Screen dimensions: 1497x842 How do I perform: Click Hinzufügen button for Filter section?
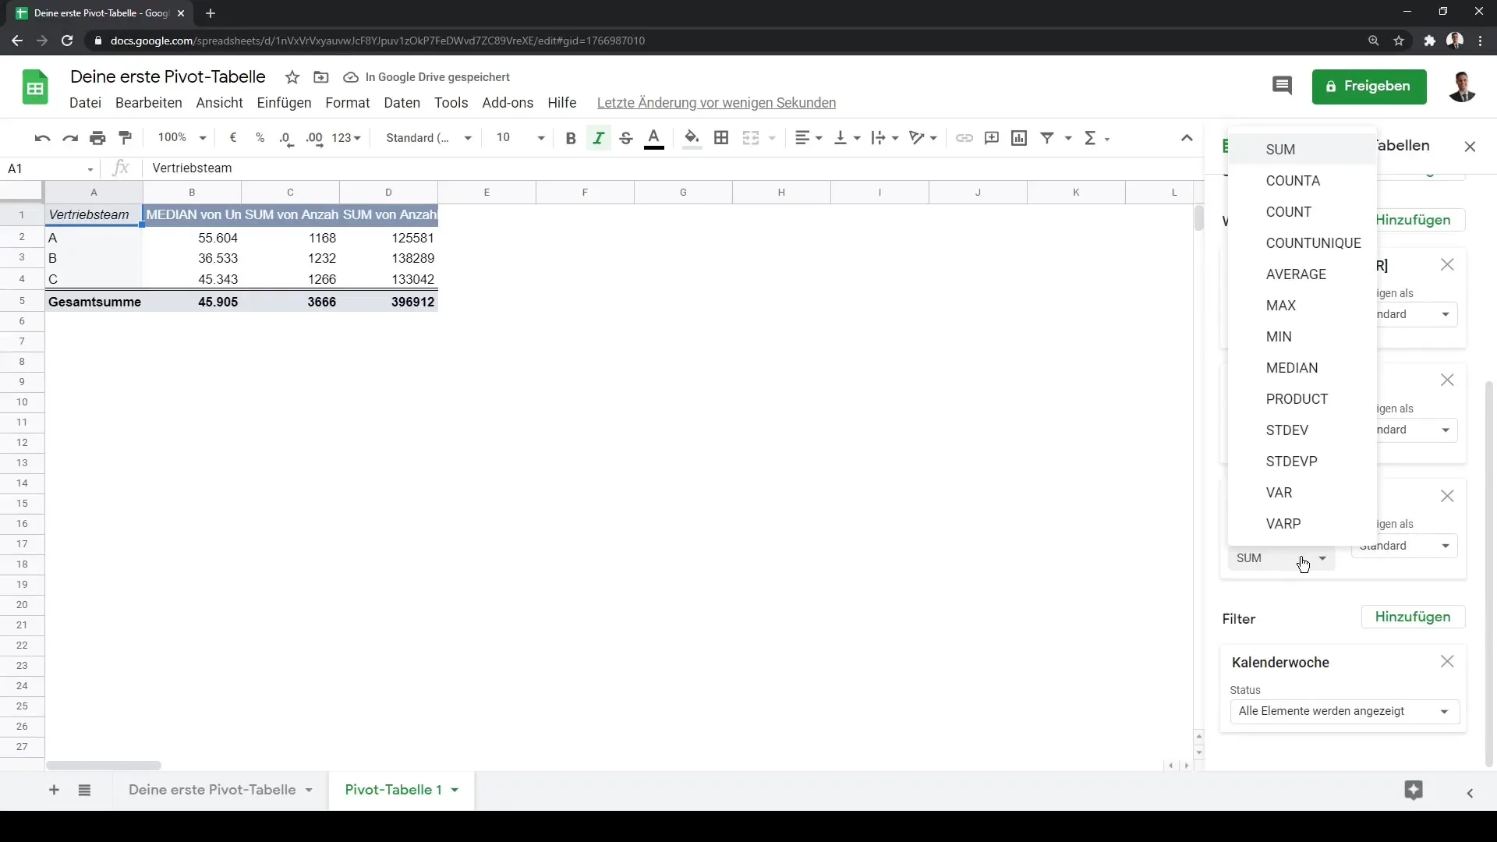(x=1413, y=617)
